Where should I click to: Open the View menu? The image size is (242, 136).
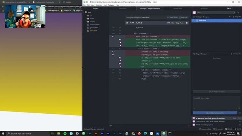93,5
